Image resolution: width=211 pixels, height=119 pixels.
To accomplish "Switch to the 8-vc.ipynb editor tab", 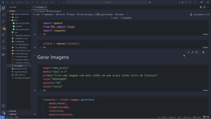I will click(40, 7).
